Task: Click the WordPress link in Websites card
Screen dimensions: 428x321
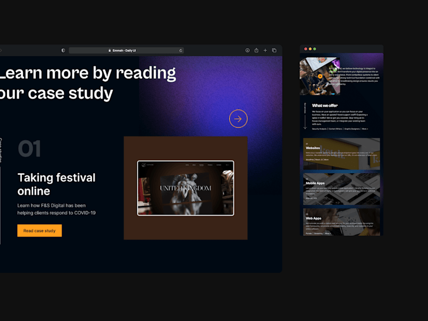Action: [310, 159]
